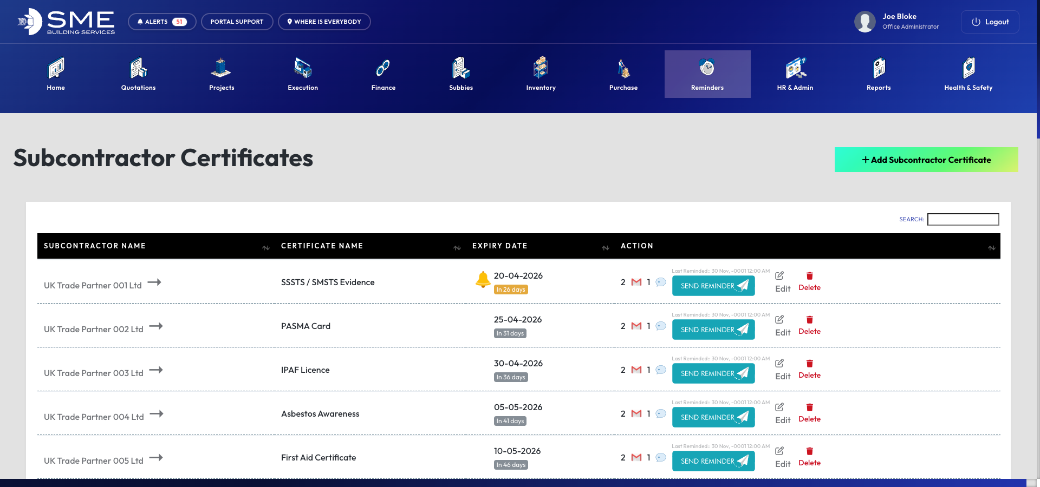Click the arrow next to UK Trade Partner 001 Ltd
This screenshot has height=487, width=1040.
pos(154,282)
